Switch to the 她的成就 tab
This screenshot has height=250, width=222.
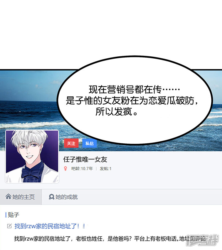[x=63, y=197]
